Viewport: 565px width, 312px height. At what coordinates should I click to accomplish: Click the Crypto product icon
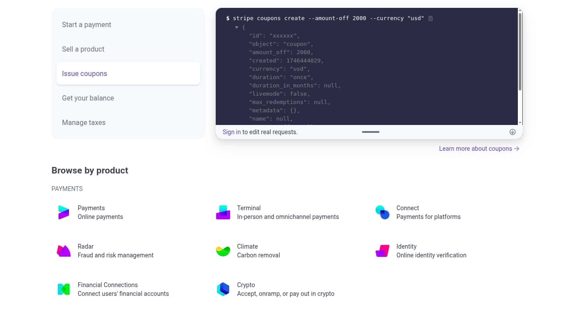(x=223, y=289)
